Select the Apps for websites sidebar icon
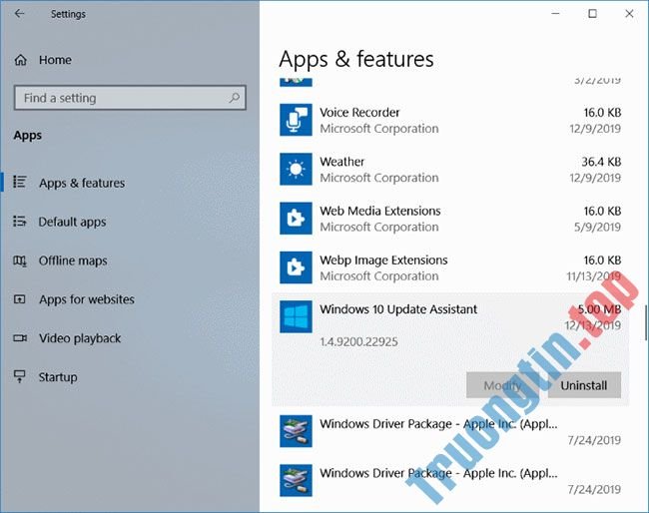Screen dimensions: 649x513 point(19,299)
